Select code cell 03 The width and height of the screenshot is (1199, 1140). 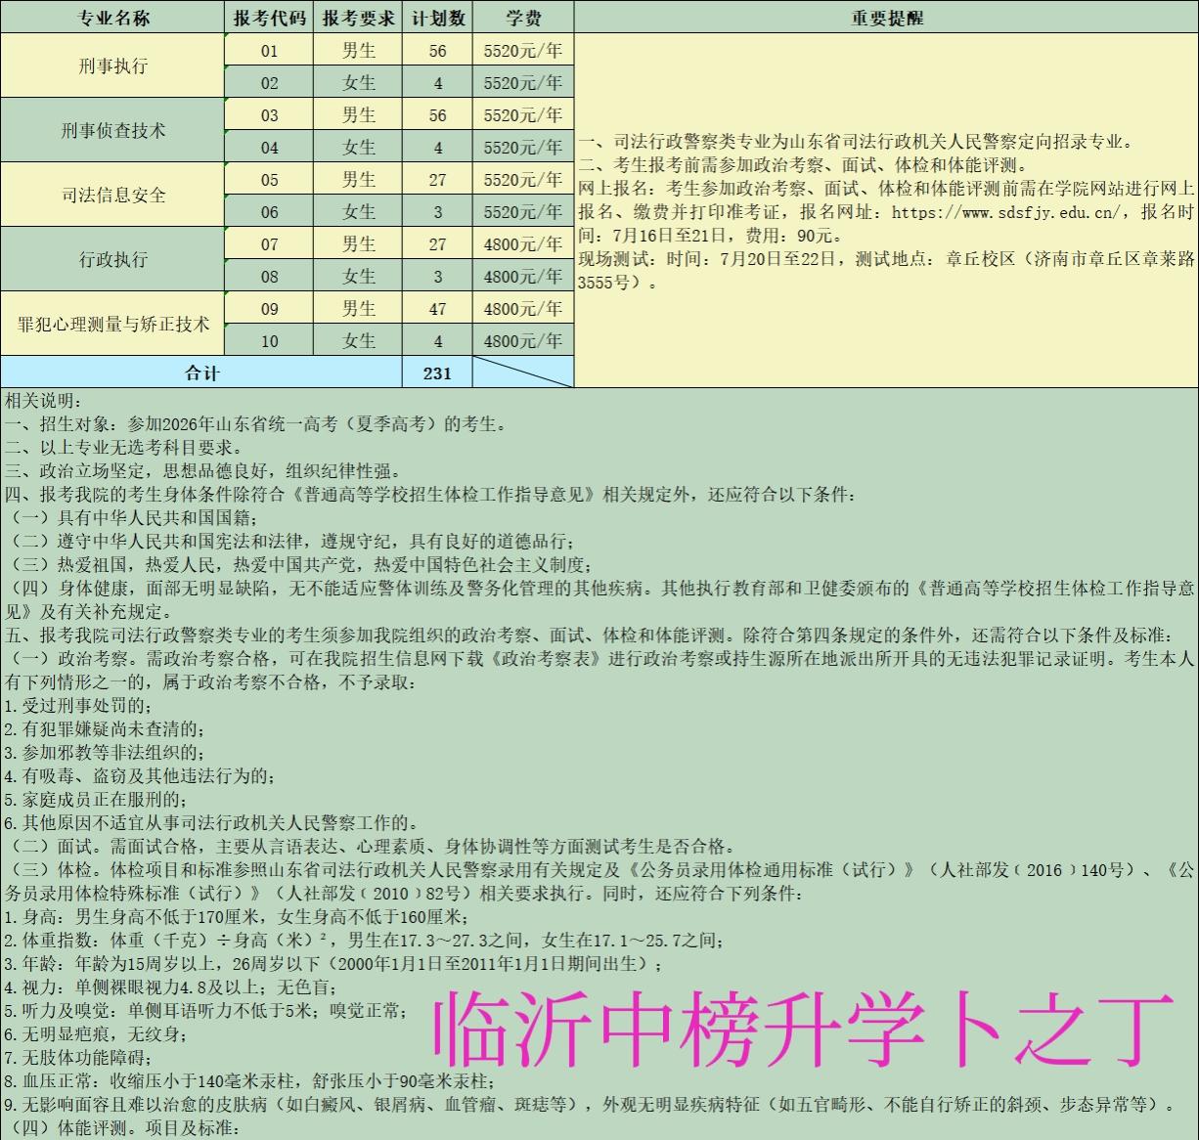[270, 115]
